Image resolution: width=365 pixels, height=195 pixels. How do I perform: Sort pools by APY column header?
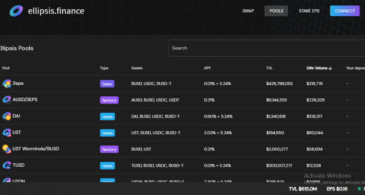[207, 68]
